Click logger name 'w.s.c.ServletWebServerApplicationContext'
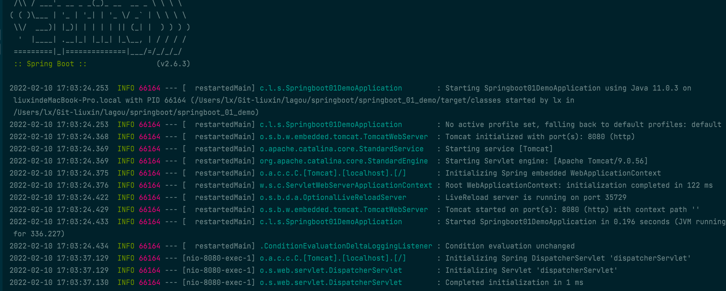Screen dimensions: 726x291 346,185
